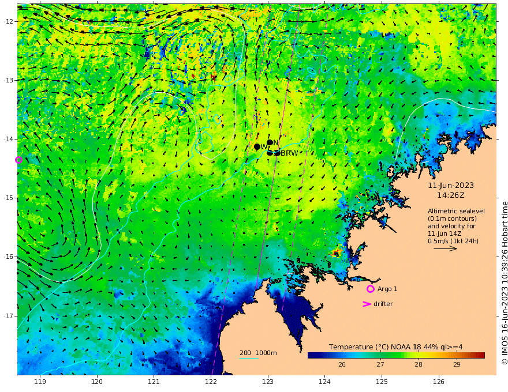The image size is (508, 392).
Task: Click the '200 1000m' depth legend text
Action: click(258, 353)
